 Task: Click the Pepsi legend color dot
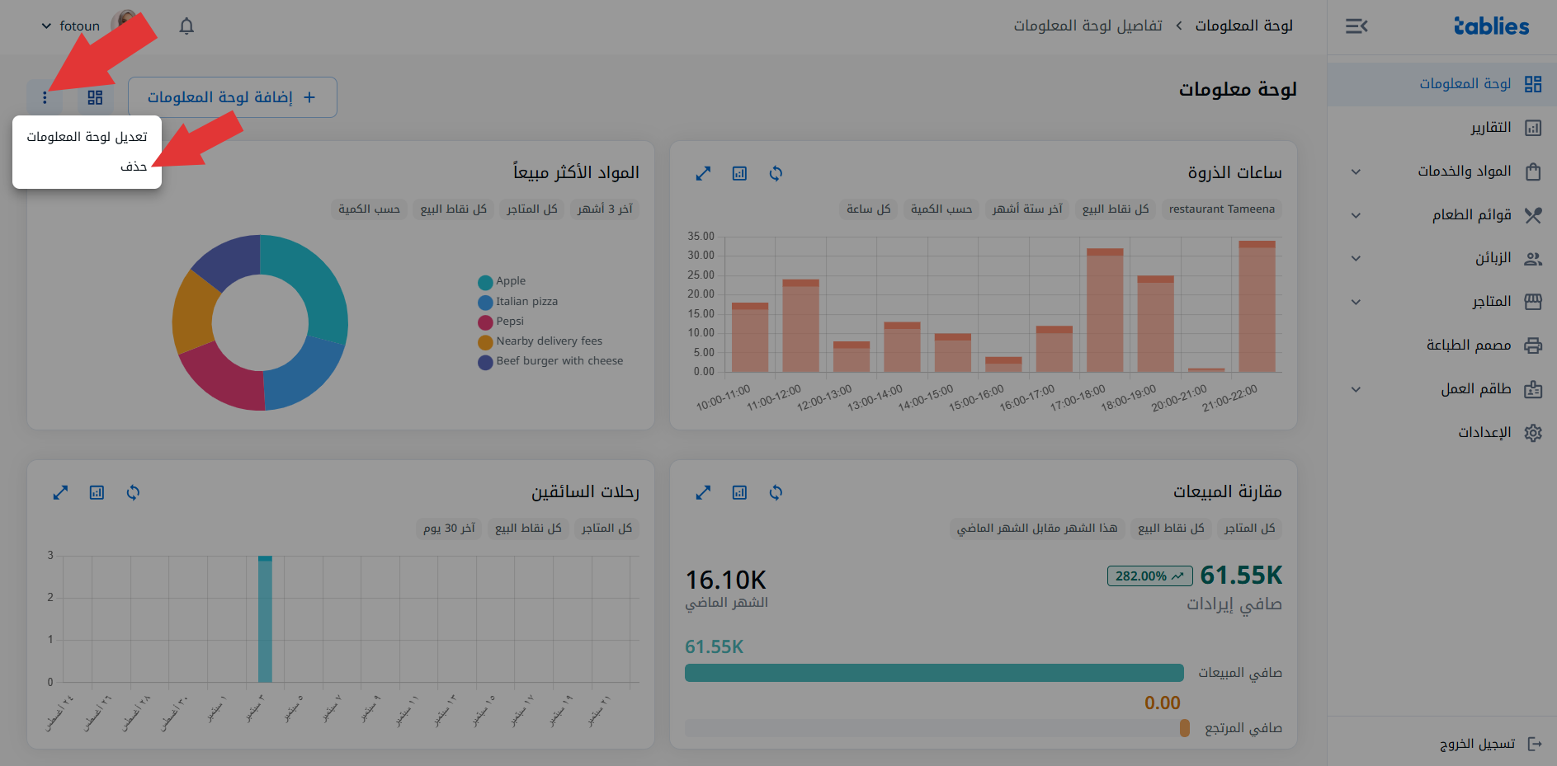485,322
